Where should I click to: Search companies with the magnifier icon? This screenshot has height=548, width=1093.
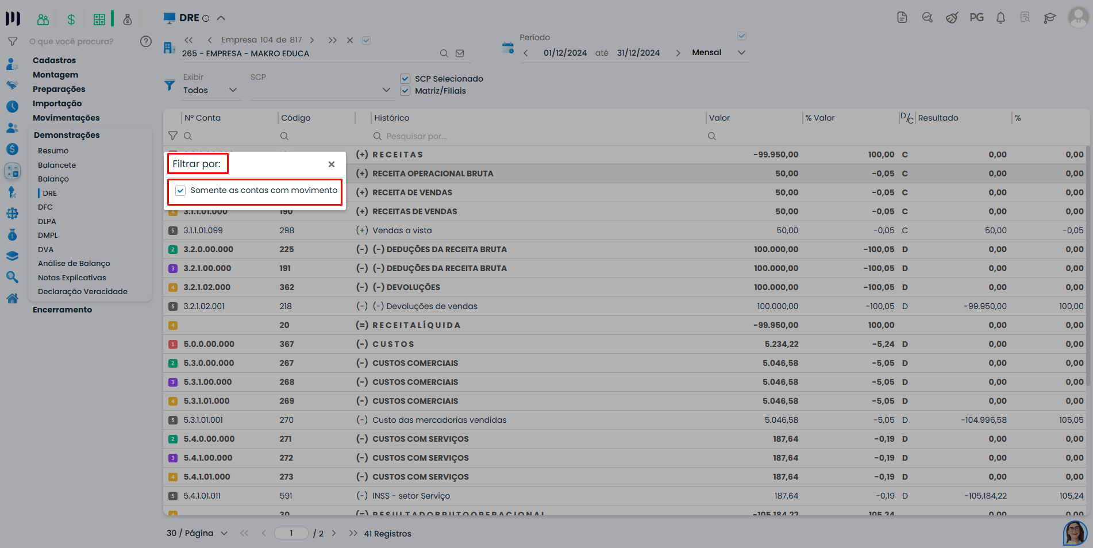(x=444, y=53)
